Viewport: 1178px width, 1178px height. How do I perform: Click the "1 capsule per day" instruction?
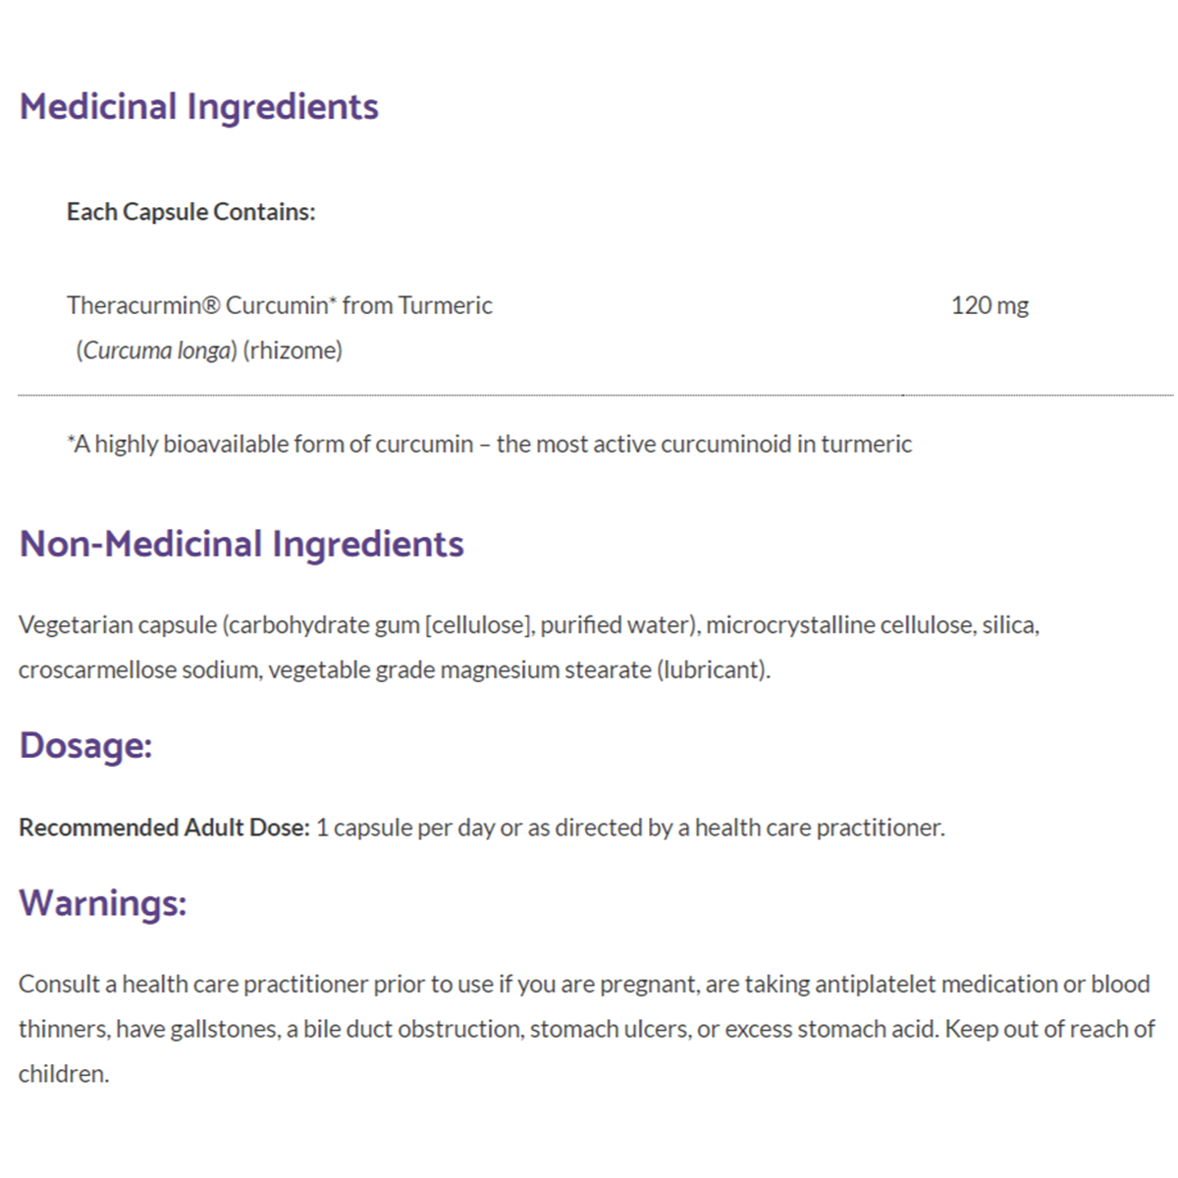click(x=405, y=829)
